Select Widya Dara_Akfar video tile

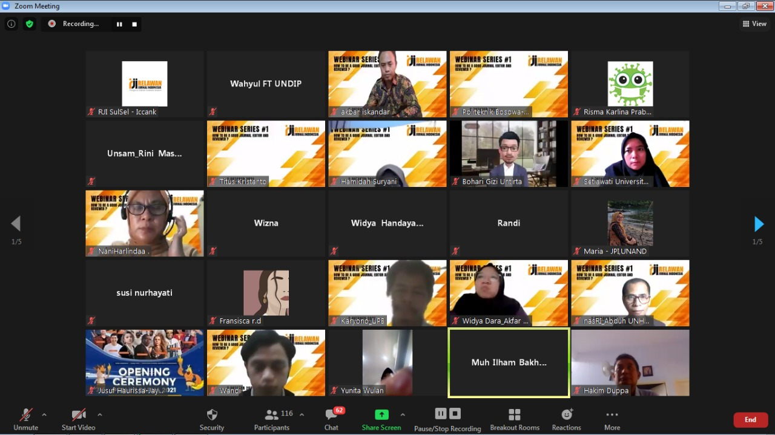pyautogui.click(x=509, y=293)
